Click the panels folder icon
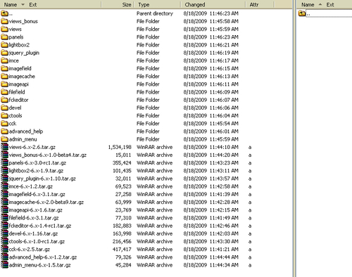This screenshot has width=352, height=277. click(x=4, y=37)
